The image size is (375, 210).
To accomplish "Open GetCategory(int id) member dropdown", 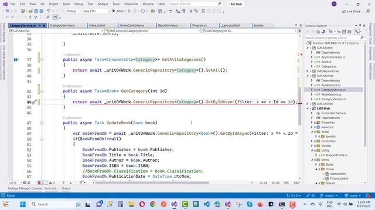I will coord(249,31).
